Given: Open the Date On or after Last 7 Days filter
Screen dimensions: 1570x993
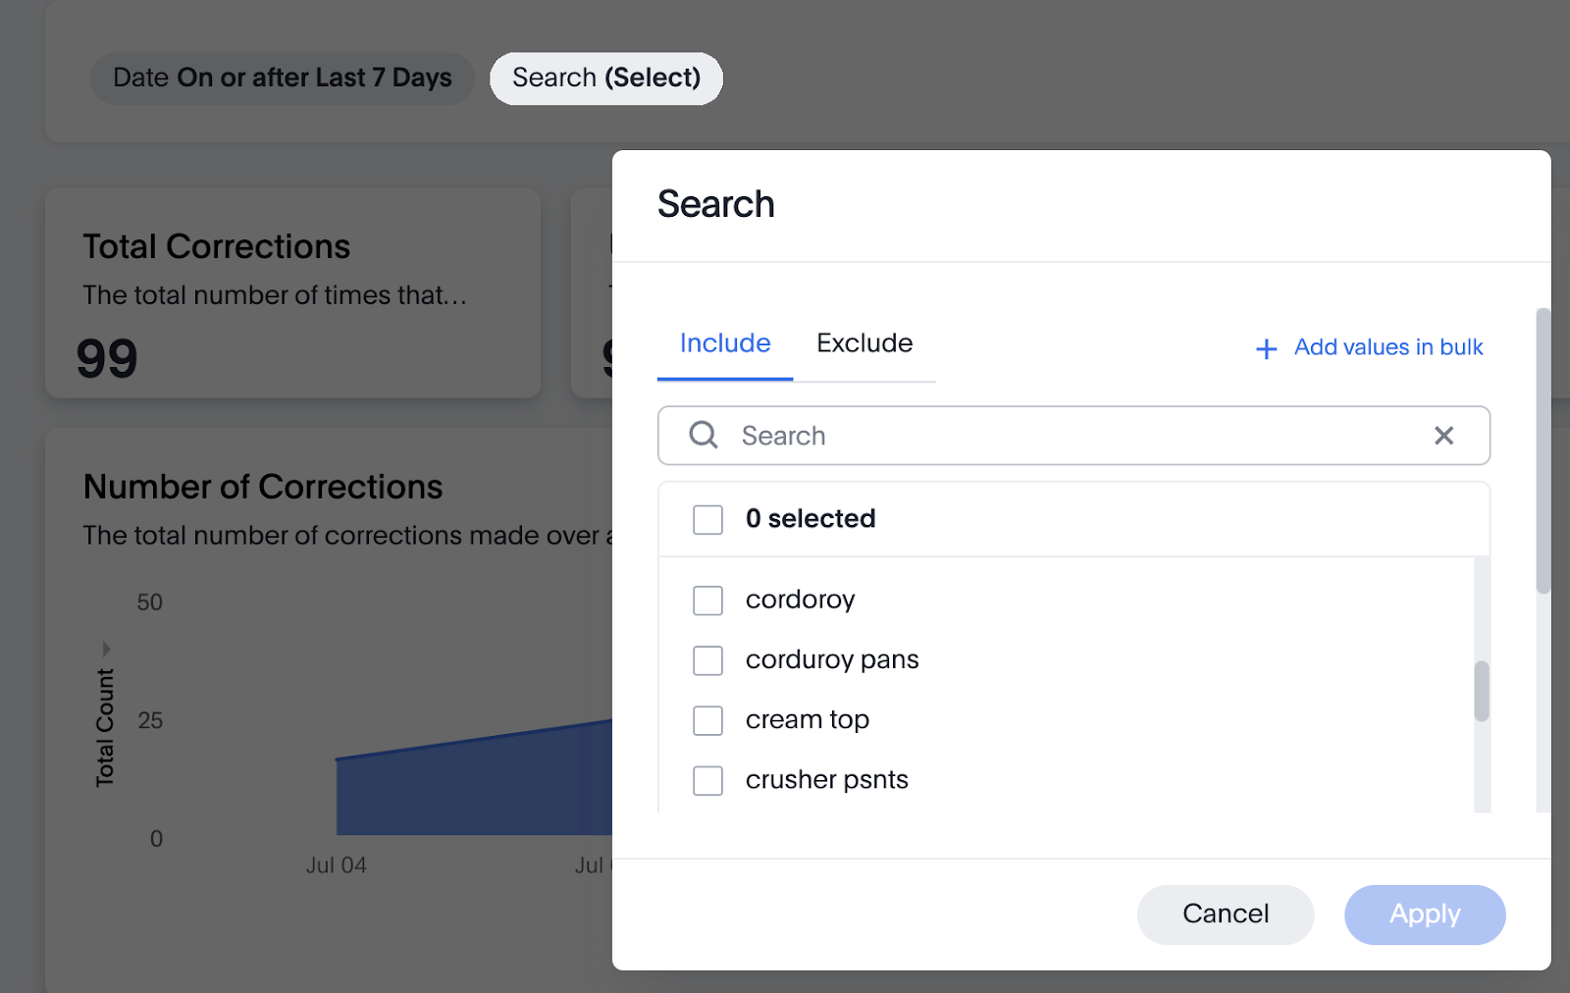Looking at the screenshot, I should [x=283, y=78].
